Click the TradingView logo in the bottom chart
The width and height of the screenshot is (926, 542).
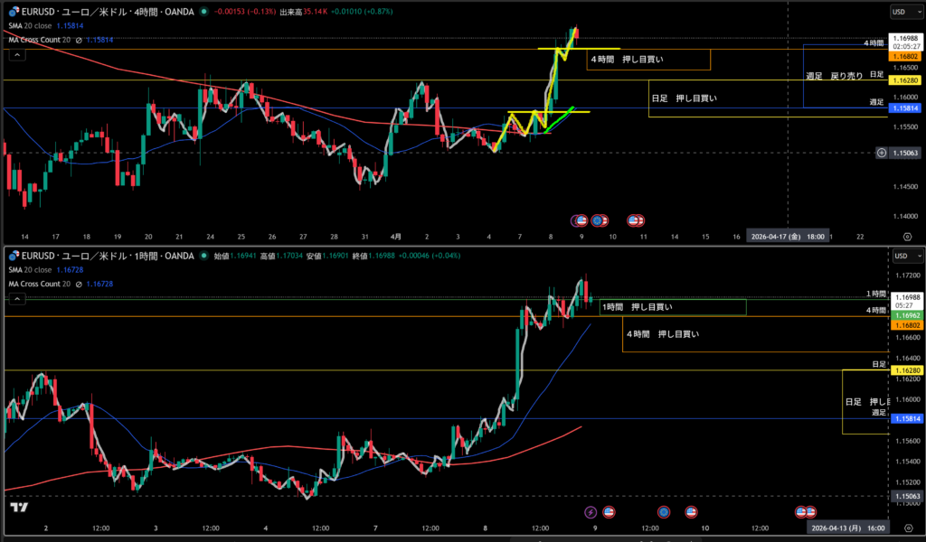pos(18,507)
